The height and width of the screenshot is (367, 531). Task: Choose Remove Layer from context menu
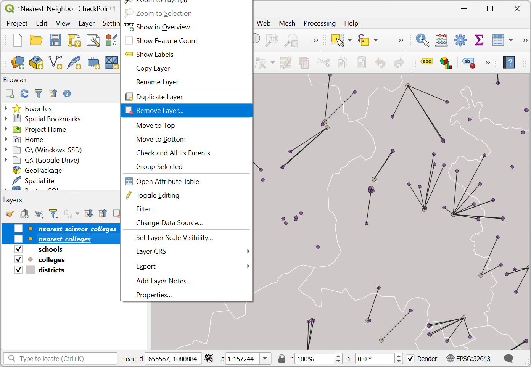tap(187, 111)
